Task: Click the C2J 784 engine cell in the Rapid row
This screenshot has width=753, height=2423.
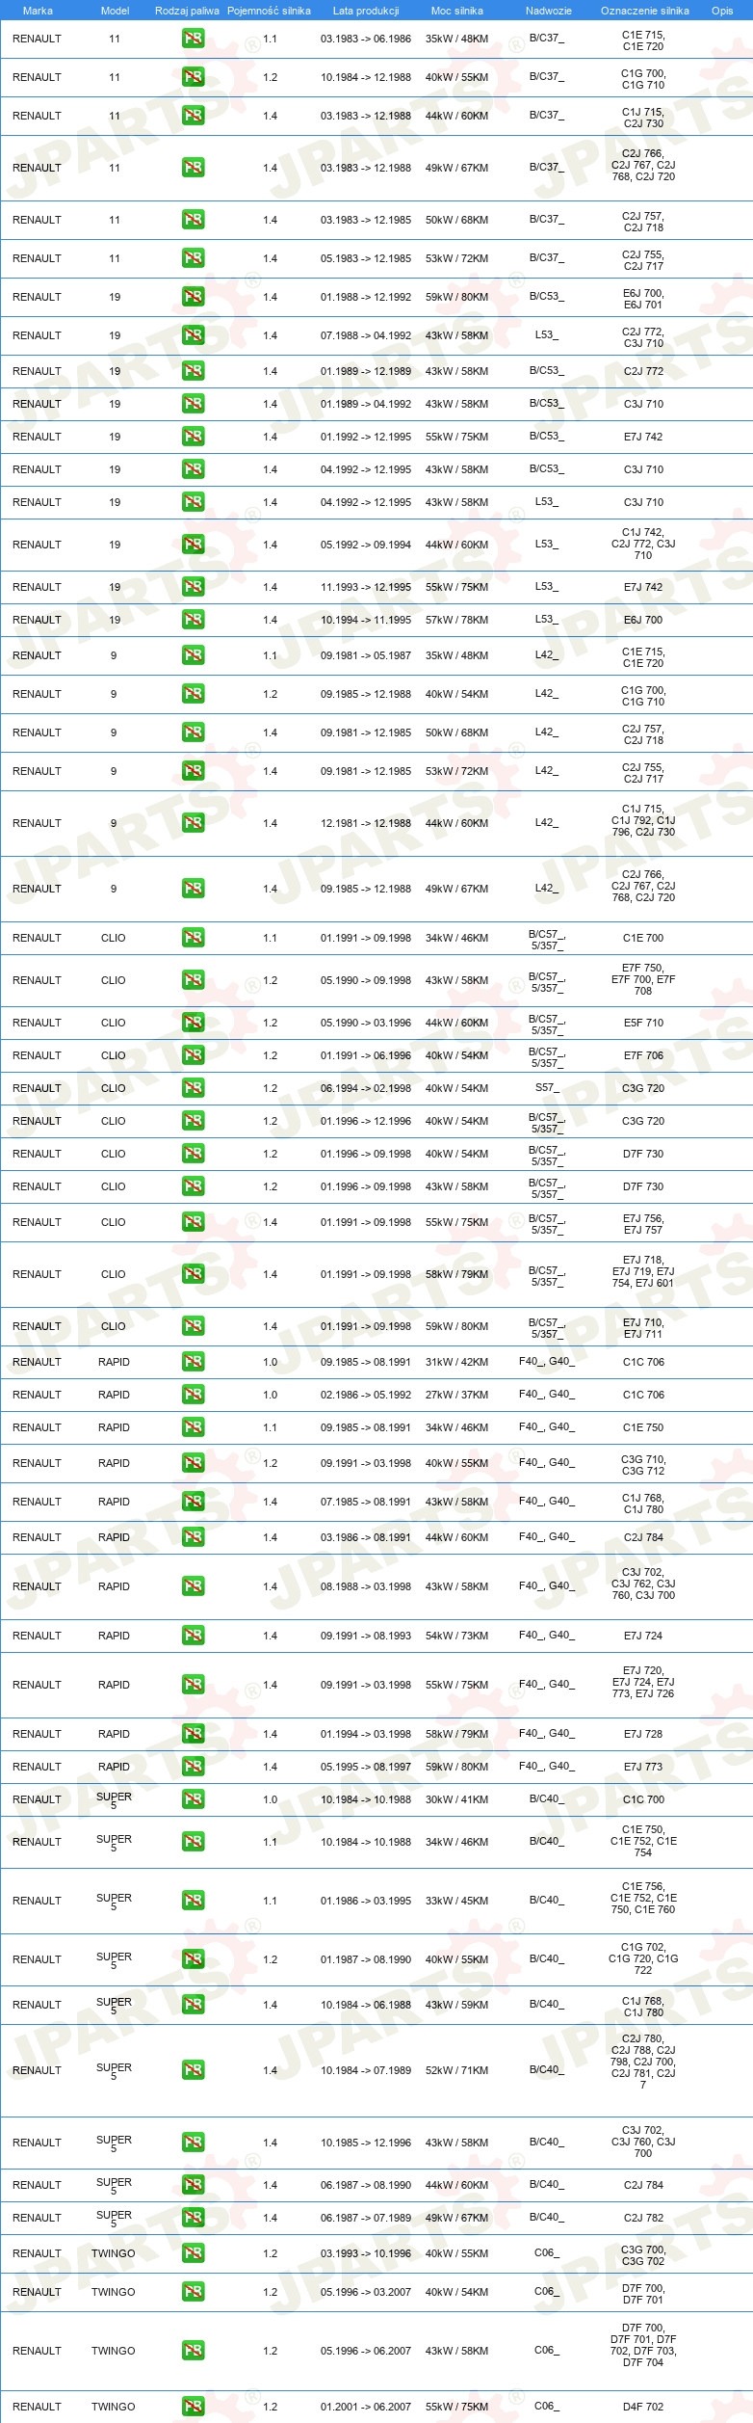Action: click(643, 1537)
